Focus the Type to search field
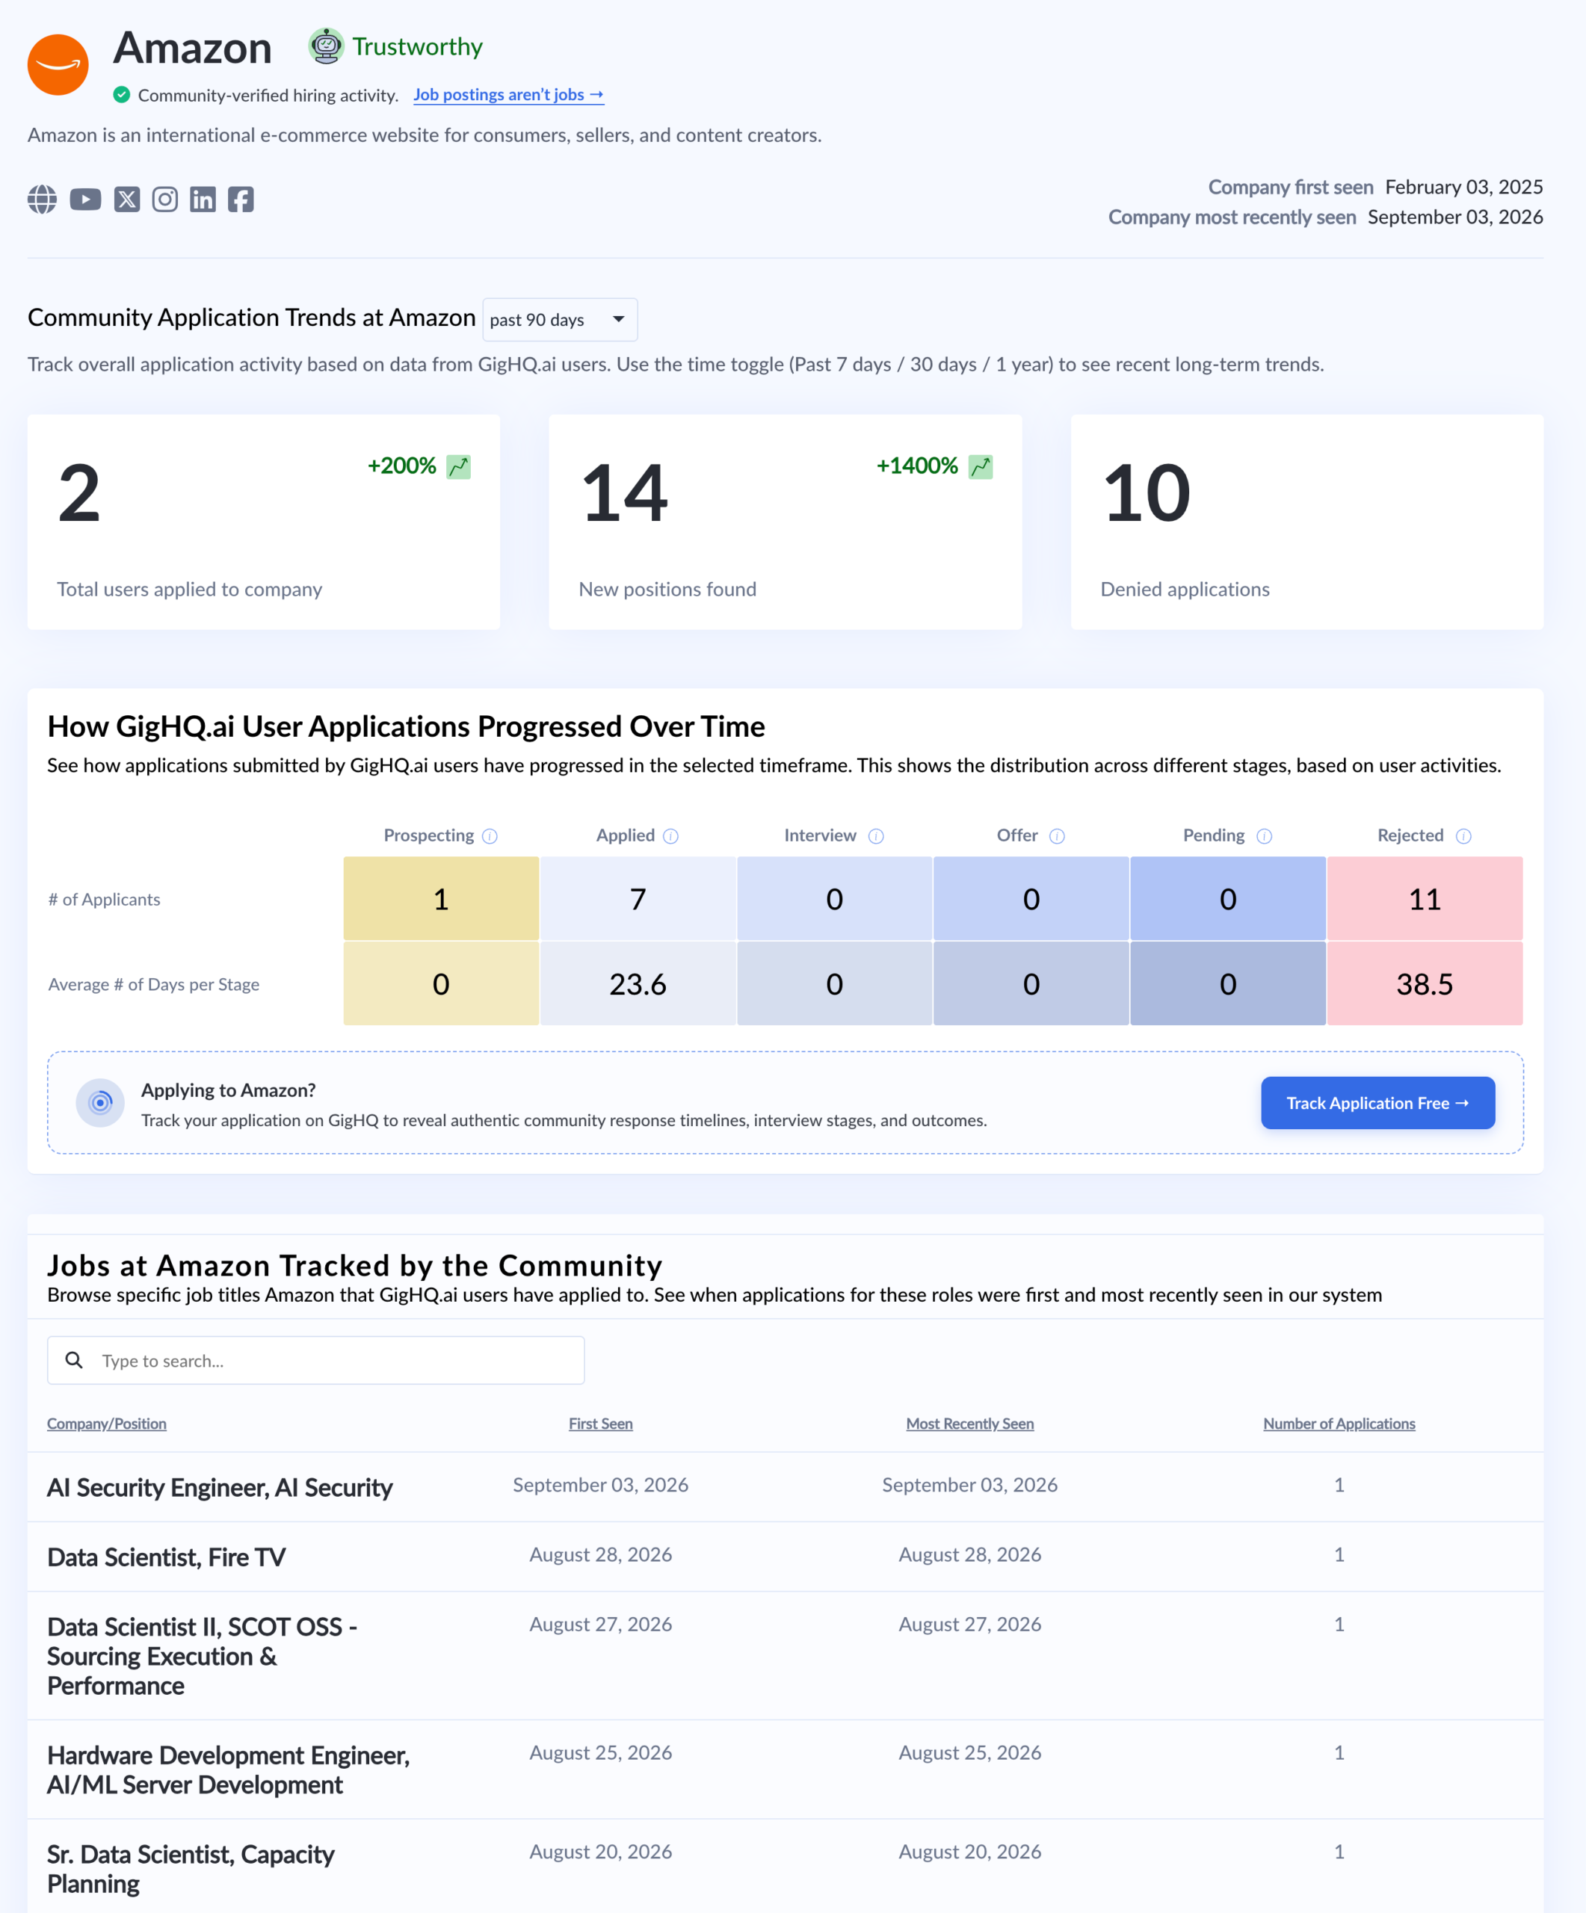Screen dimensions: 1586x1913 click(316, 1360)
